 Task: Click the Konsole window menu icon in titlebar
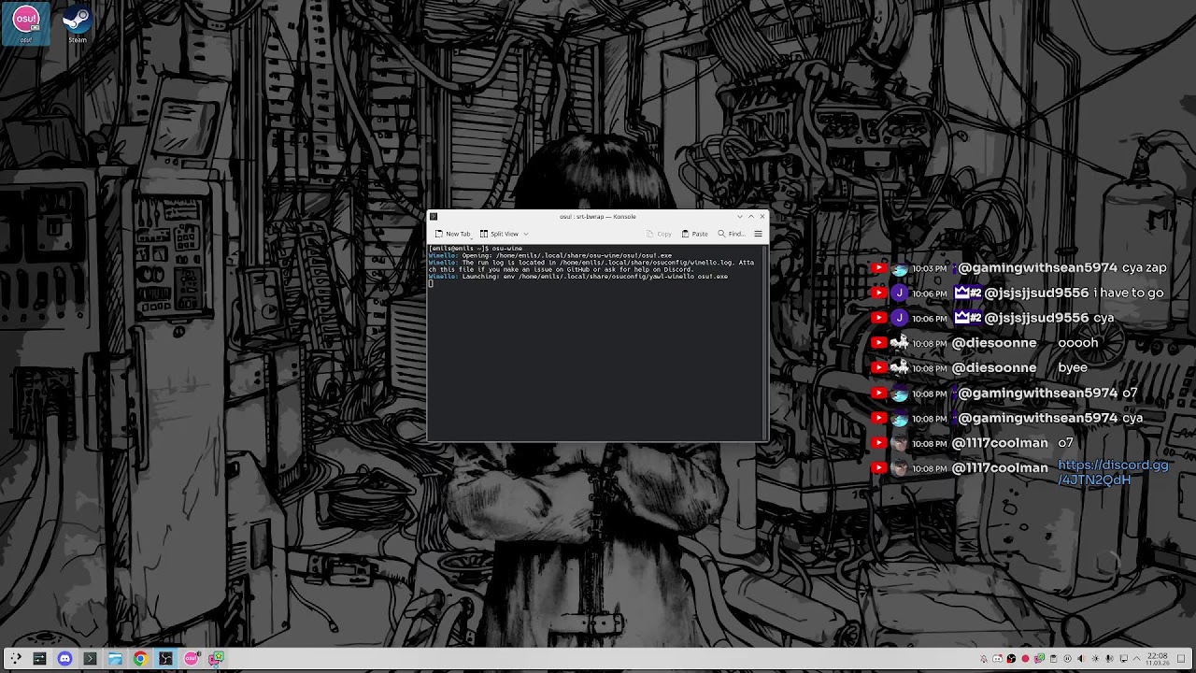pyautogui.click(x=434, y=217)
